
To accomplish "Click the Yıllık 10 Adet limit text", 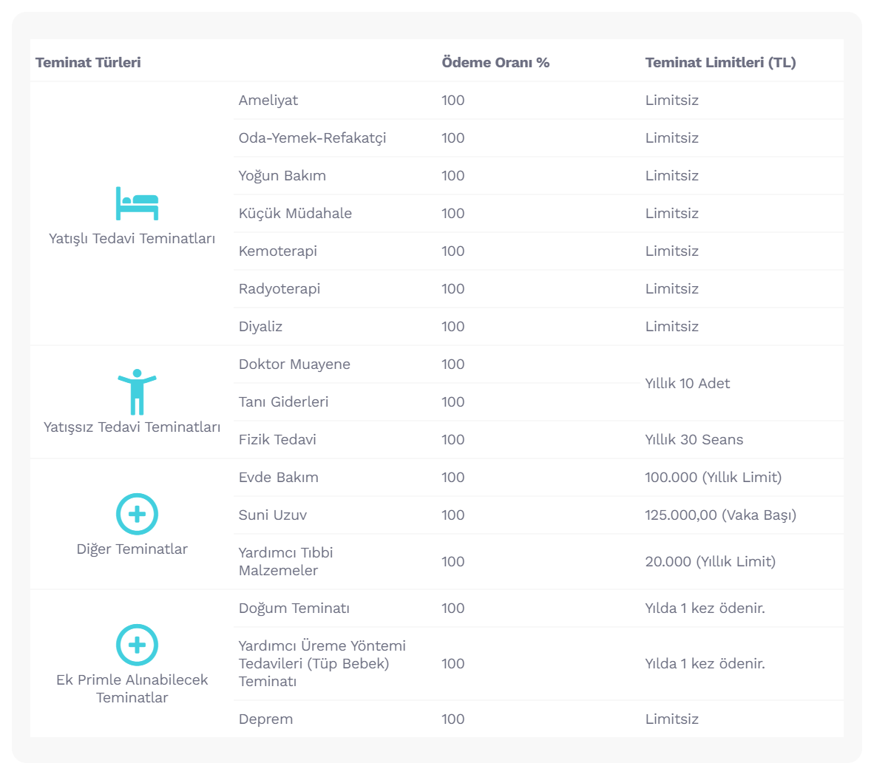I will coord(687,383).
